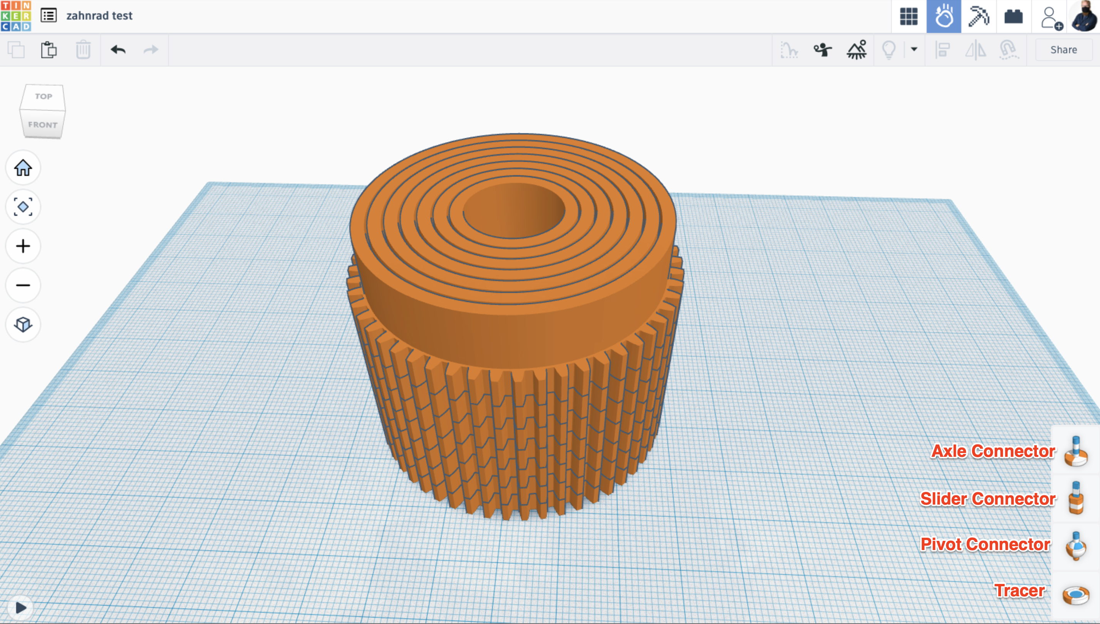The image size is (1100, 624).
Task: Select the Slider Connector shape
Action: 1076,498
